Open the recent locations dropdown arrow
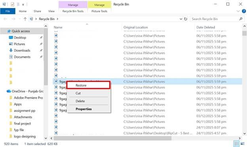Image resolution: width=247 pixels, height=147 pixels. (x=19, y=19)
